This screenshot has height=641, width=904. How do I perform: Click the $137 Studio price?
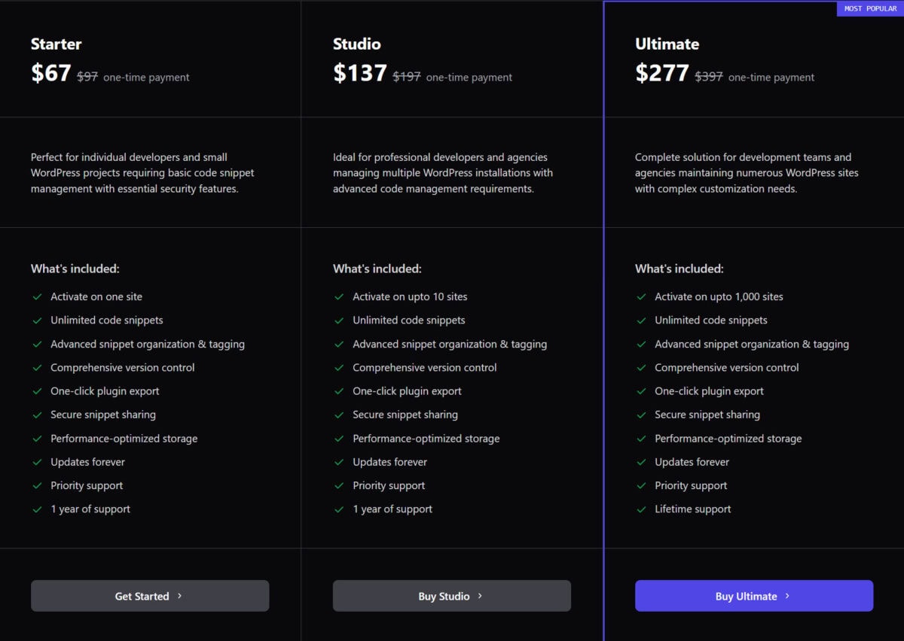click(360, 73)
